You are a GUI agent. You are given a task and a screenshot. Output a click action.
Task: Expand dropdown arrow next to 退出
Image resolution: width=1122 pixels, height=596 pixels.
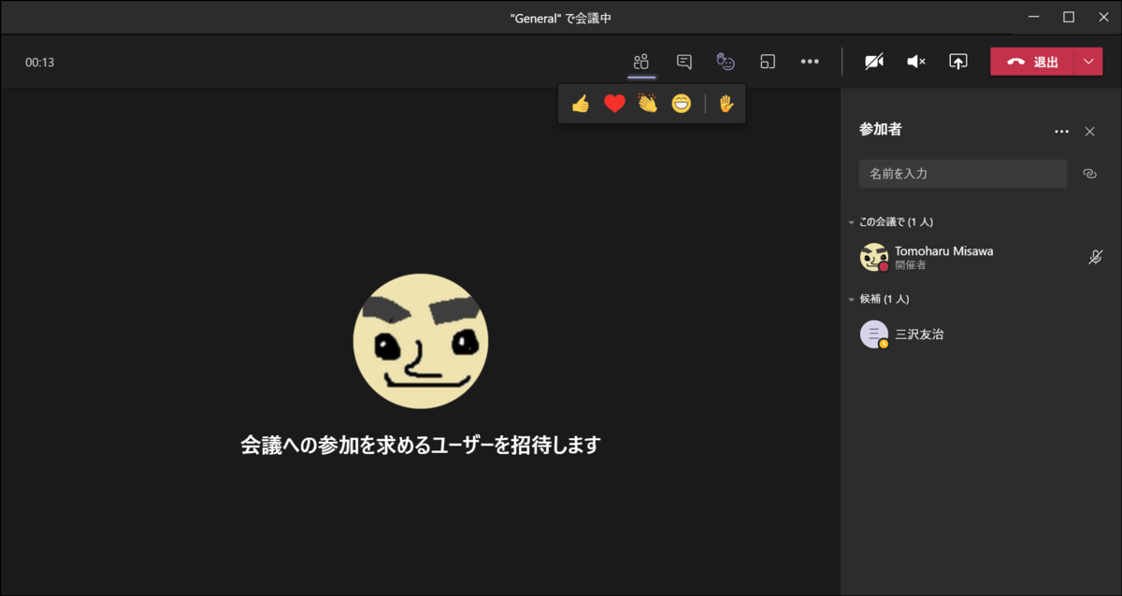(x=1088, y=62)
